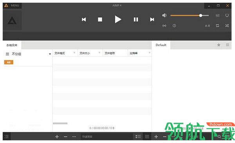
Task: Open the 比特率 column filter
Action: pos(150,52)
